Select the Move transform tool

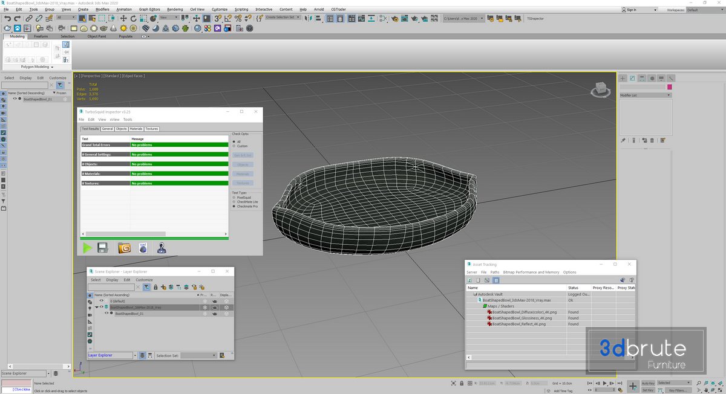click(x=123, y=18)
